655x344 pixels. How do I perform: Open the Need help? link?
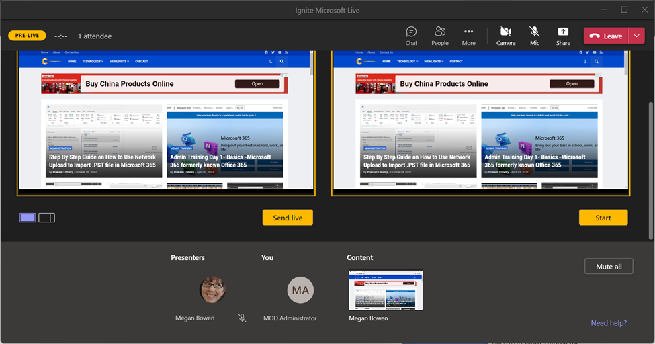click(x=609, y=323)
